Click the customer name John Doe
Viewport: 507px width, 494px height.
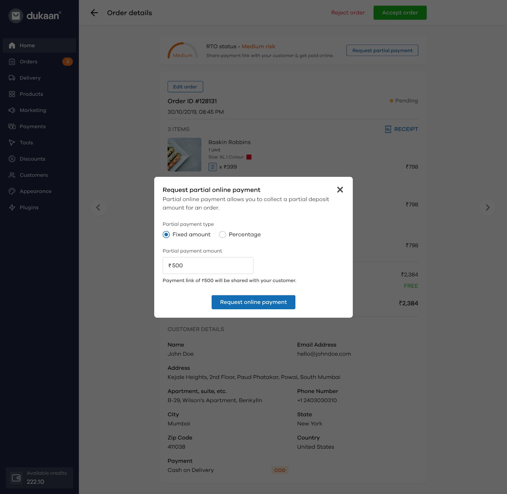pyautogui.click(x=181, y=354)
